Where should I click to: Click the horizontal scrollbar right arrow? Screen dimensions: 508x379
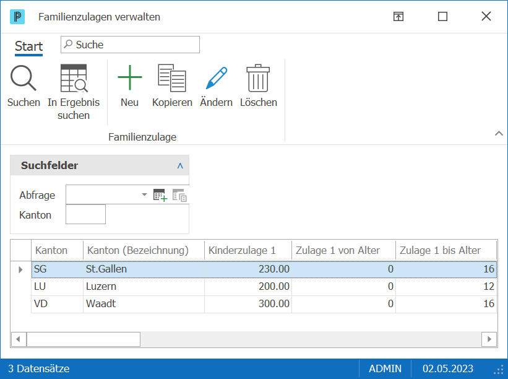(489, 339)
